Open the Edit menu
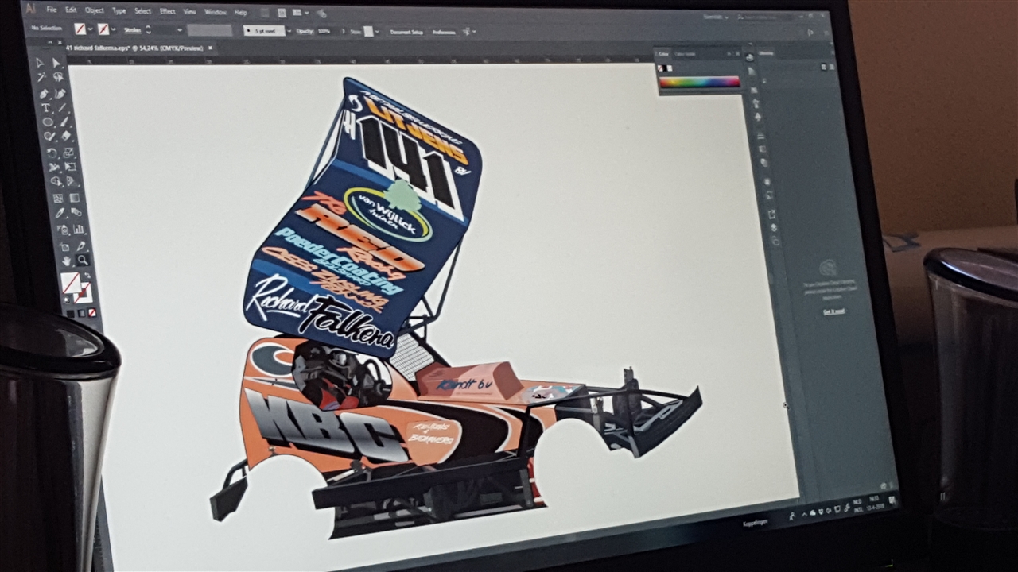This screenshot has height=572, width=1018. (71, 10)
